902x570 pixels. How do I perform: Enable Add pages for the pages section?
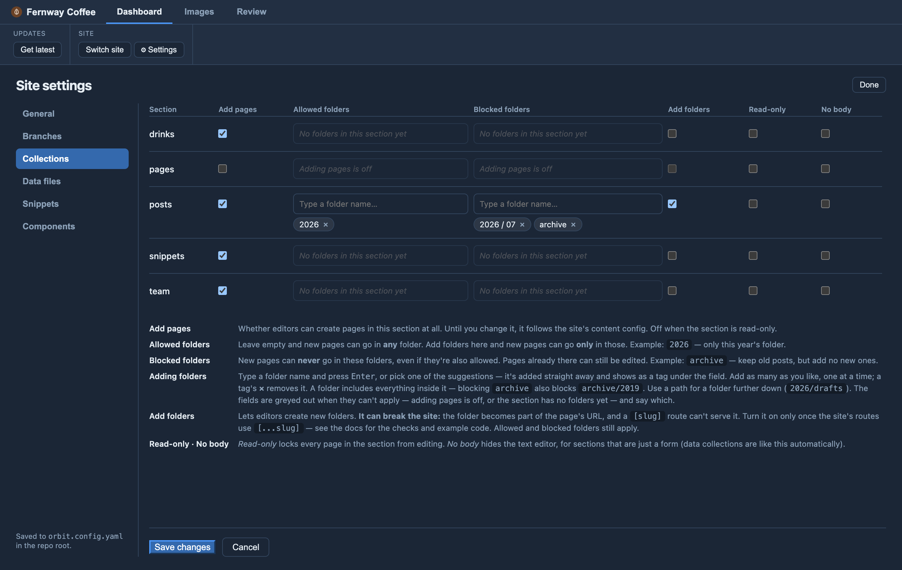coord(223,169)
